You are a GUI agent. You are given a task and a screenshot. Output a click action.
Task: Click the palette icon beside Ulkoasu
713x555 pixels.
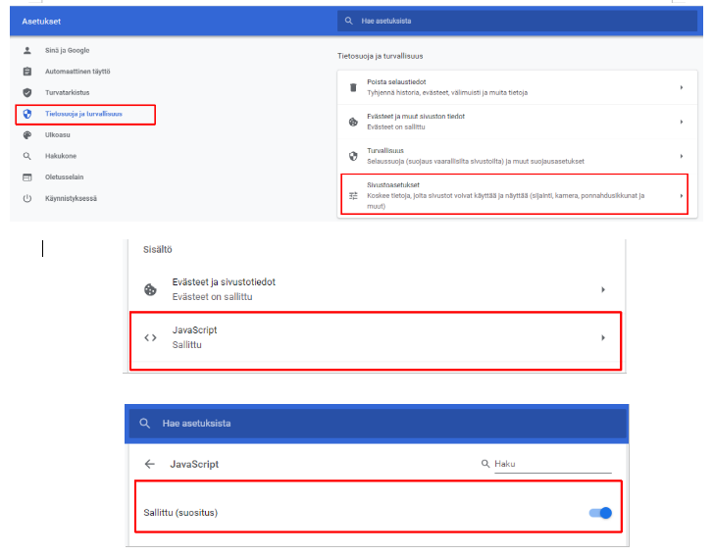27,135
